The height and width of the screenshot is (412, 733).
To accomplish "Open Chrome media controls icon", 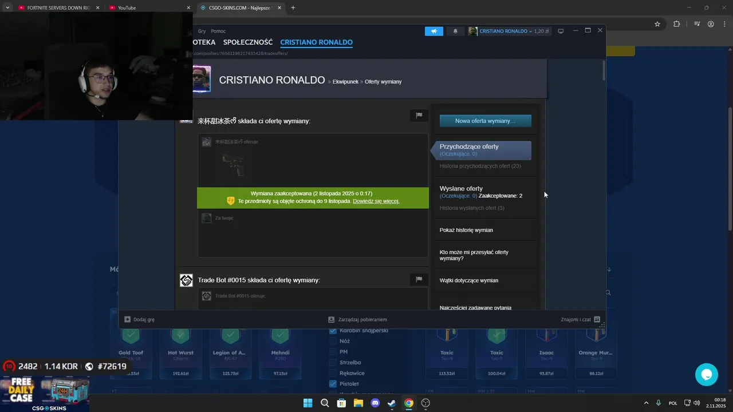I will (697, 24).
